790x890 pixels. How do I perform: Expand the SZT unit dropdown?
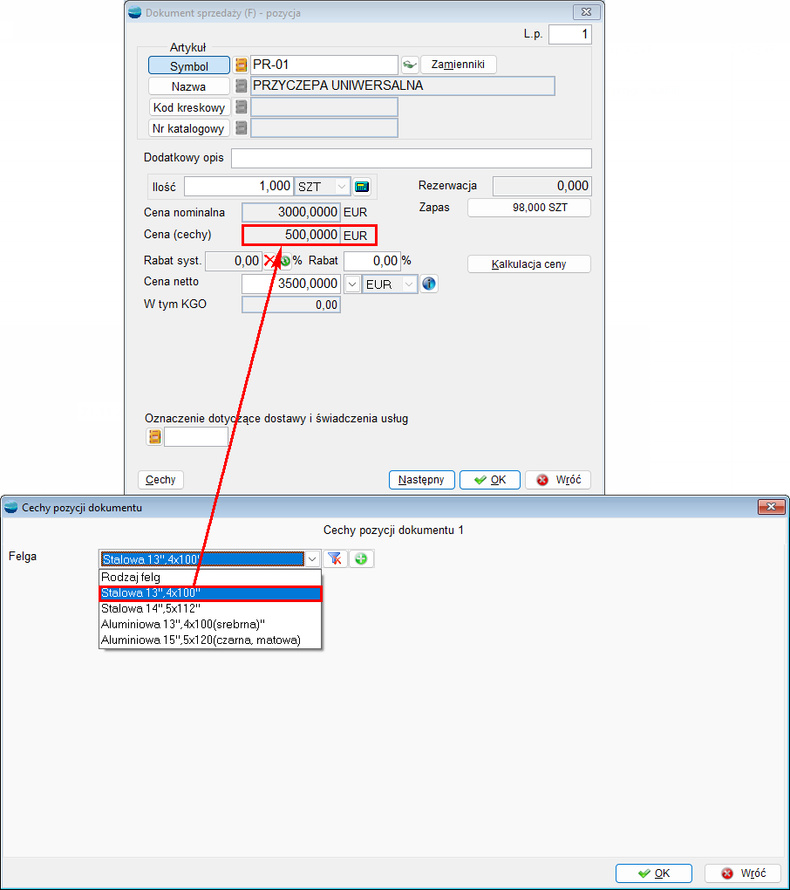pyautogui.click(x=342, y=187)
